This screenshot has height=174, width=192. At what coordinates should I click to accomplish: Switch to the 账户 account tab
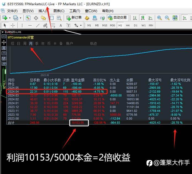pos(69,43)
